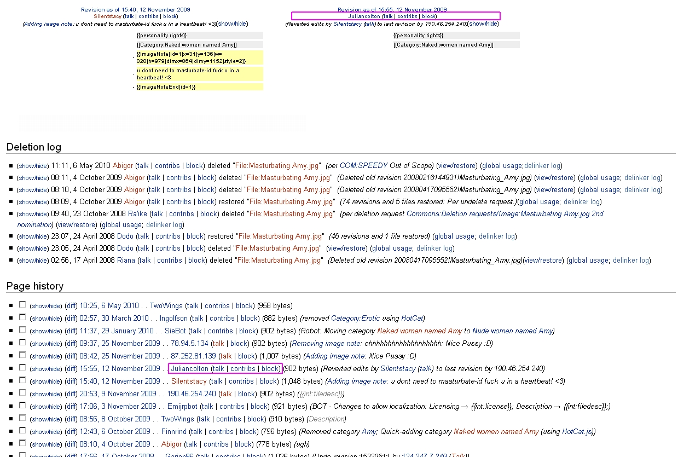Image resolution: width=678 pixels, height=457 pixels.
Task: Open 'Revision as of 15:40, 12 November 2009'
Action: pyautogui.click(x=136, y=9)
